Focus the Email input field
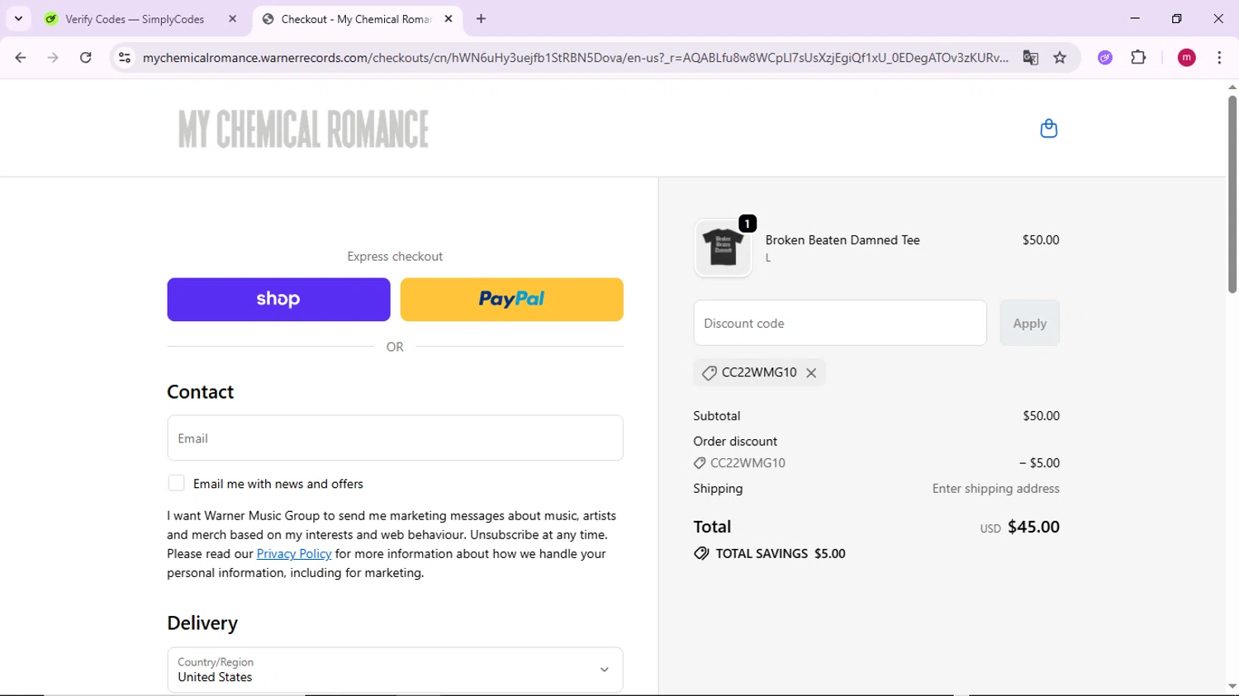This screenshot has width=1239, height=696. pyautogui.click(x=395, y=438)
